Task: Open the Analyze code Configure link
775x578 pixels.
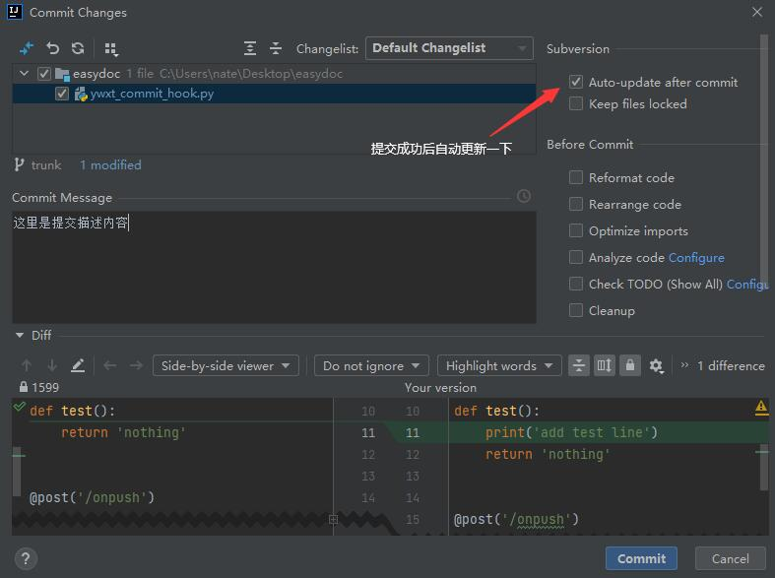Action: point(696,258)
